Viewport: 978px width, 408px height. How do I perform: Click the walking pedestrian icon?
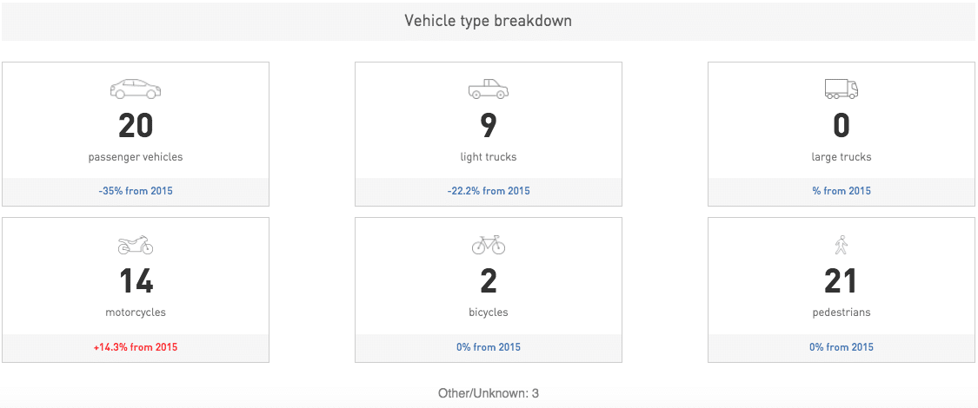[842, 245]
